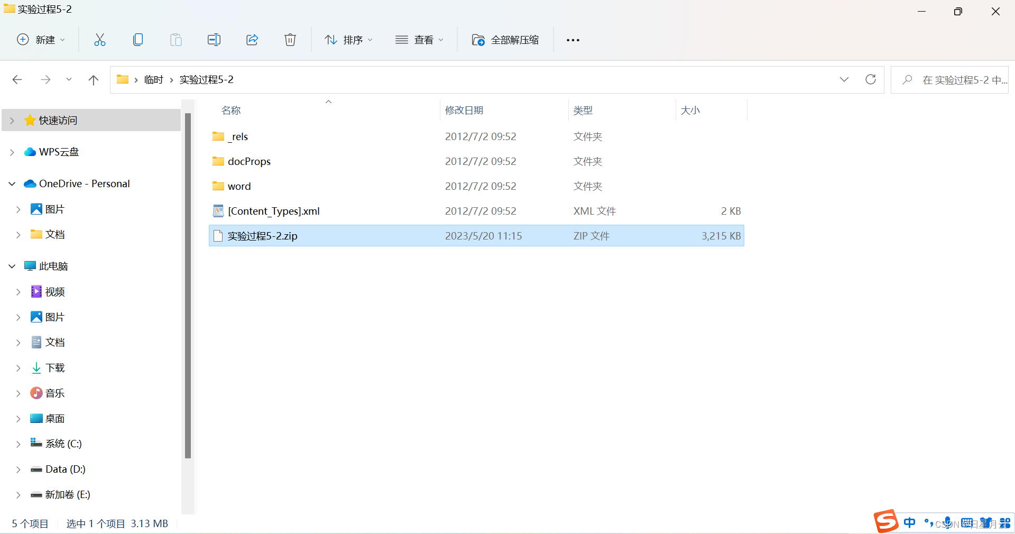Image resolution: width=1015 pixels, height=534 pixels.
Task: Click the Paste clipboard icon
Action: 176,40
